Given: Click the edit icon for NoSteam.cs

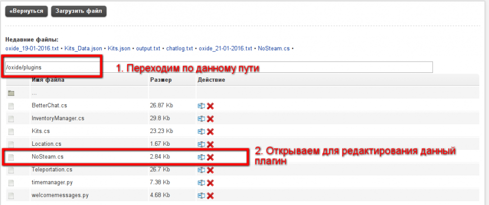Looking at the screenshot, I should (x=201, y=157).
